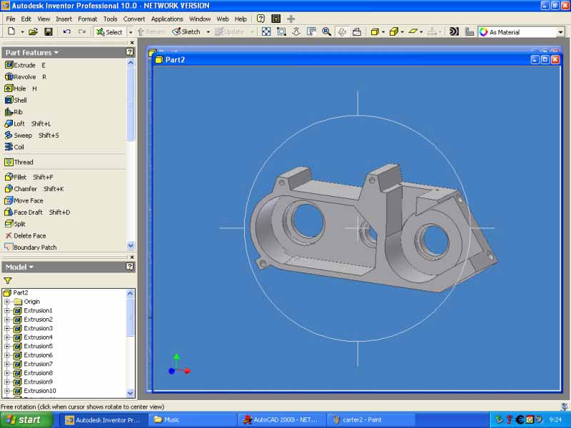The width and height of the screenshot is (571, 428).
Task: Open the Convert menu
Action: click(x=134, y=19)
